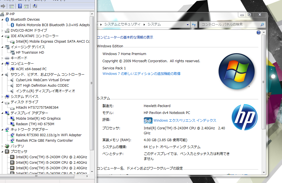
Task: Select Intel(R) Mobile Express Chipset SATA AHCI row
Action: [53, 42]
